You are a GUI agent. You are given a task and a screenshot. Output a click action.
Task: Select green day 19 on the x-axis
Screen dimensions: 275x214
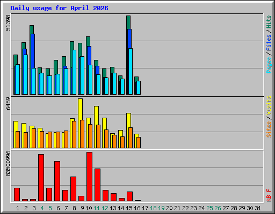click(161, 208)
